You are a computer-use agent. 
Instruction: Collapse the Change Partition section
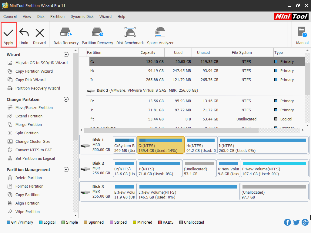pos(66,99)
